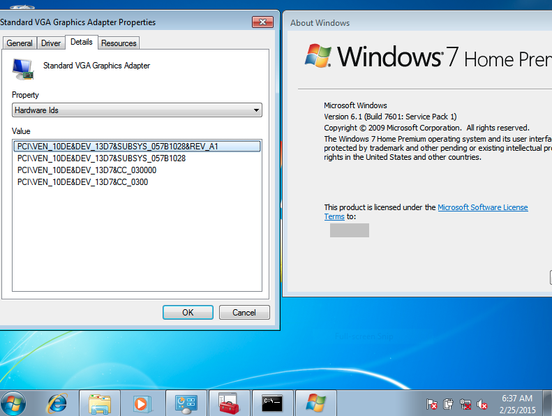The image size is (552, 416).
Task: Close the VGA Adapter Properties dialog
Action: coord(262,22)
